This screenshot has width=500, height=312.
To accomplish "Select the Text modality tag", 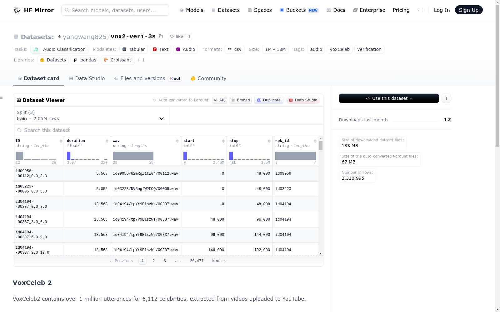I will [160, 49].
